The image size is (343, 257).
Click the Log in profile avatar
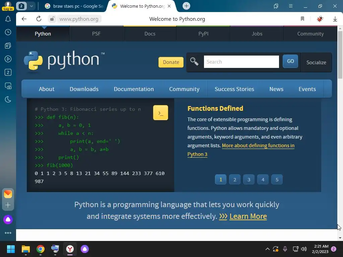pyautogui.click(x=8, y=6)
